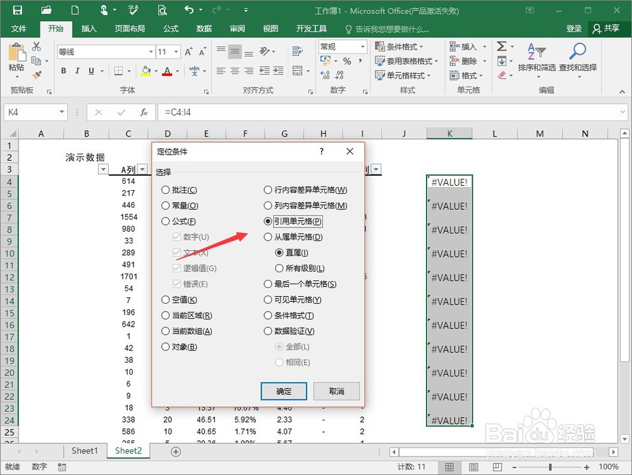The width and height of the screenshot is (632, 475).
Task: Apply bold formatting with the B icon
Action: 63,70
